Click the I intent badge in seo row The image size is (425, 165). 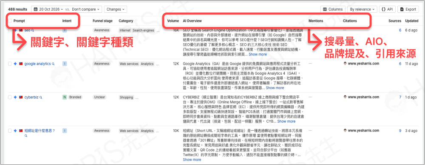coord(65,30)
